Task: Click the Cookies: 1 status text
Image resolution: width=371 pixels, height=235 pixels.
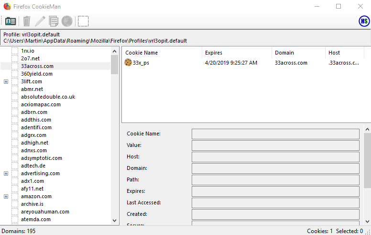Action: click(x=320, y=231)
